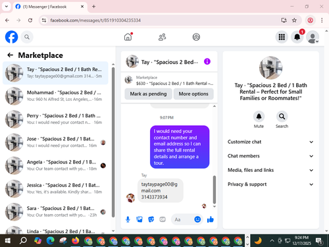Expand Customize chat section
The width and height of the screenshot is (329, 247).
270,142
